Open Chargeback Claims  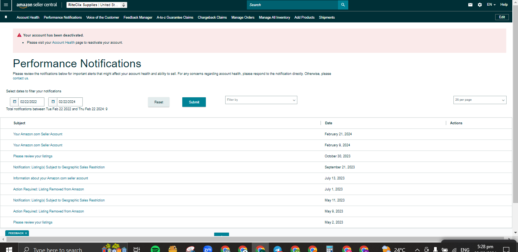click(x=212, y=17)
